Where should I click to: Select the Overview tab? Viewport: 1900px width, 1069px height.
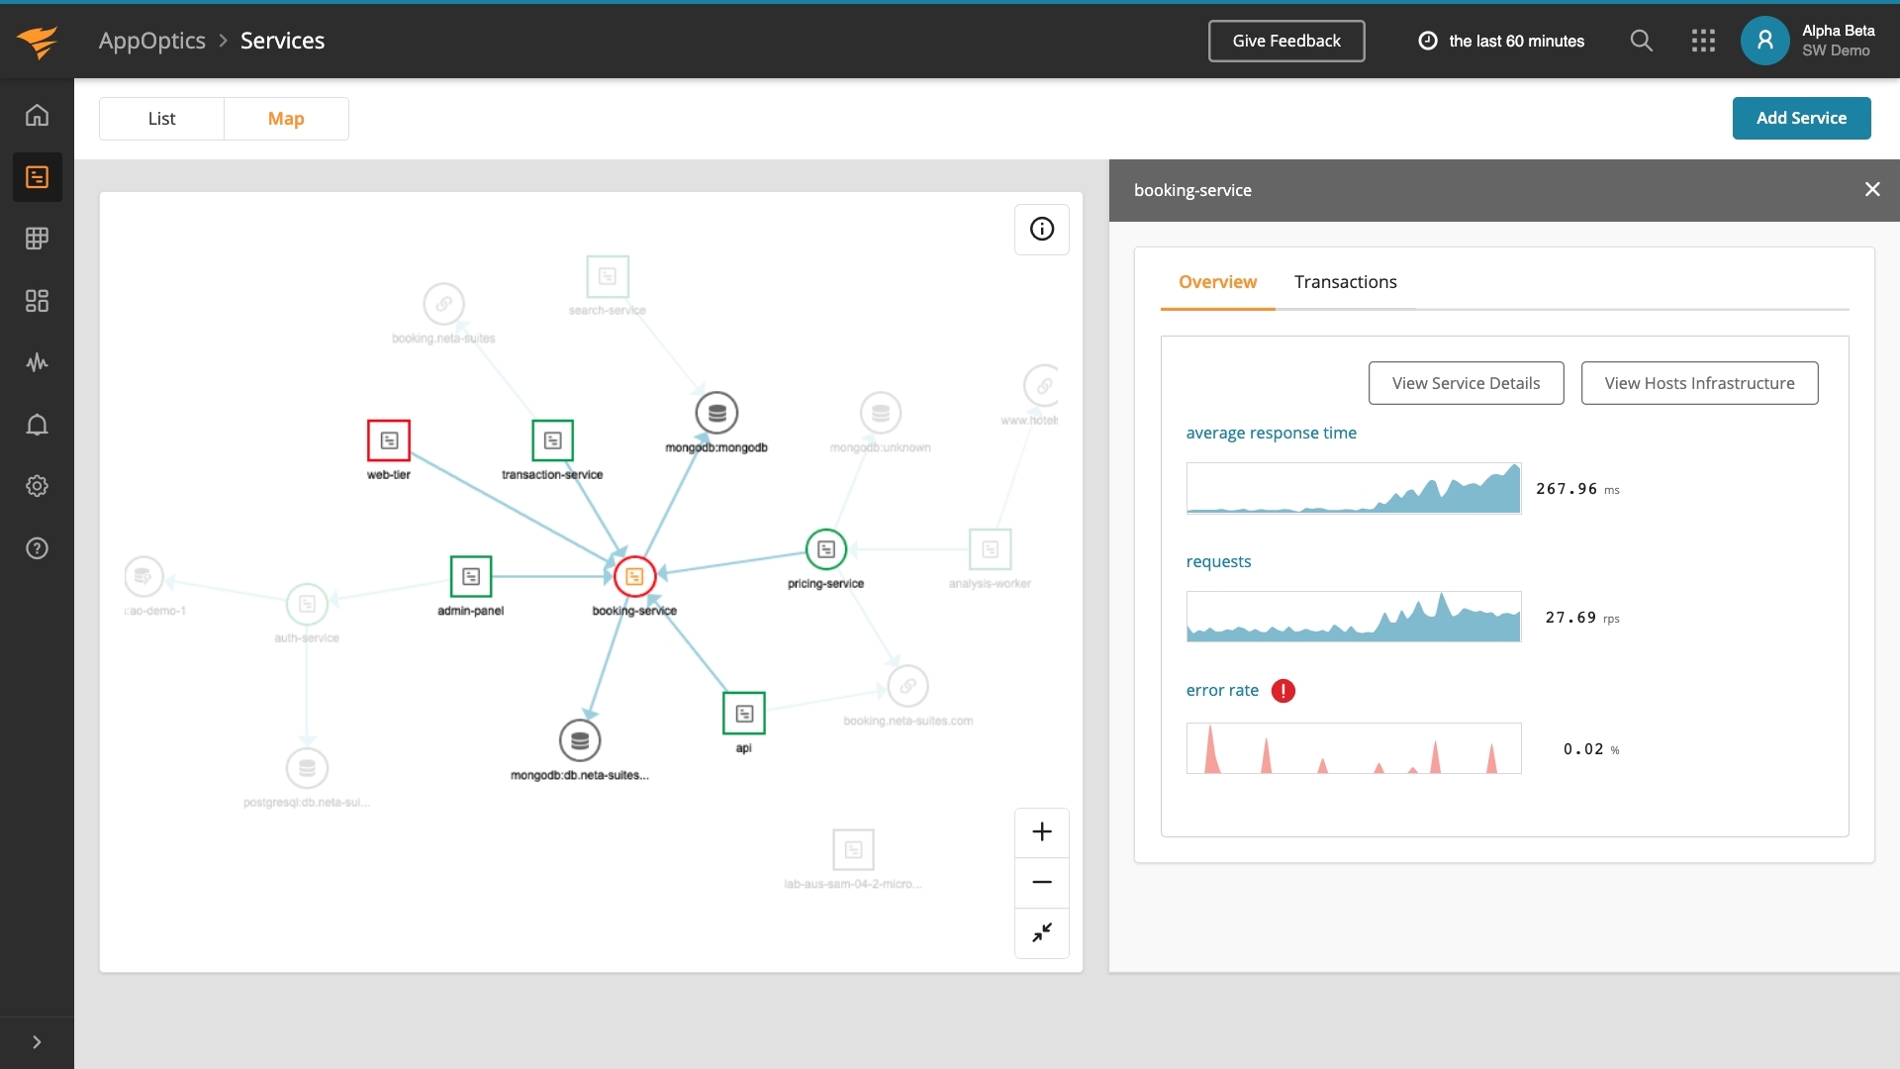pyautogui.click(x=1217, y=282)
